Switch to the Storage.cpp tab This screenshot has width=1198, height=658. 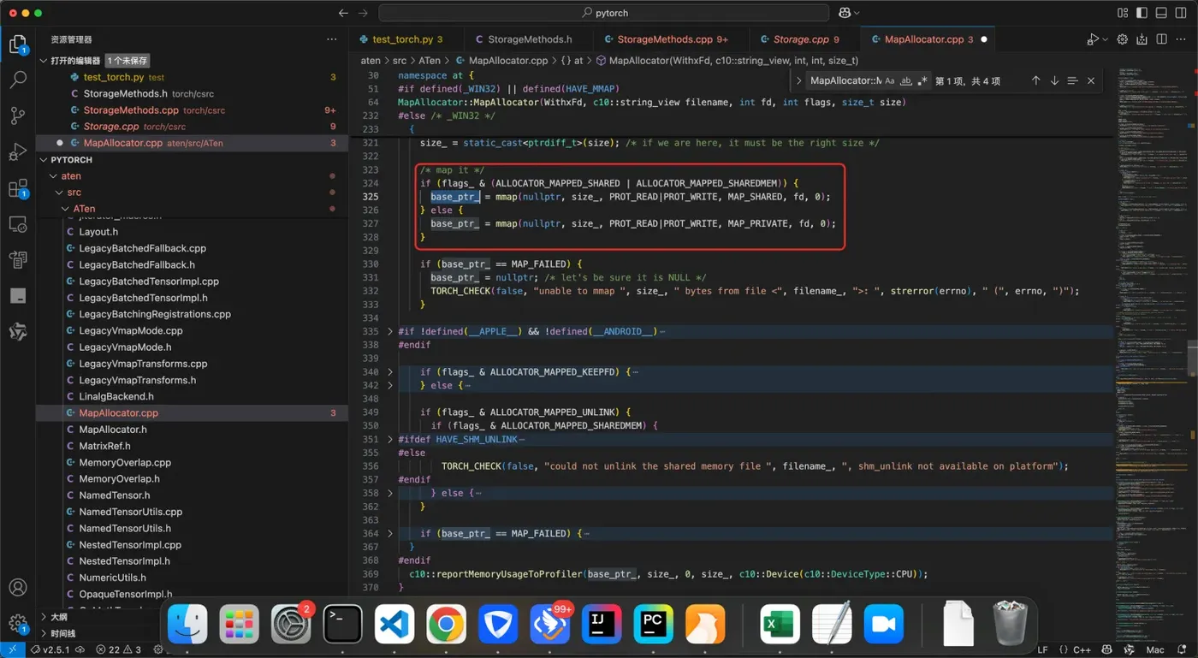point(805,39)
